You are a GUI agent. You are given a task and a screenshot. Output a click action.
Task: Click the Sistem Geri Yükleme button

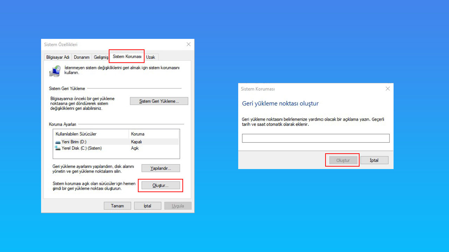[159, 101]
